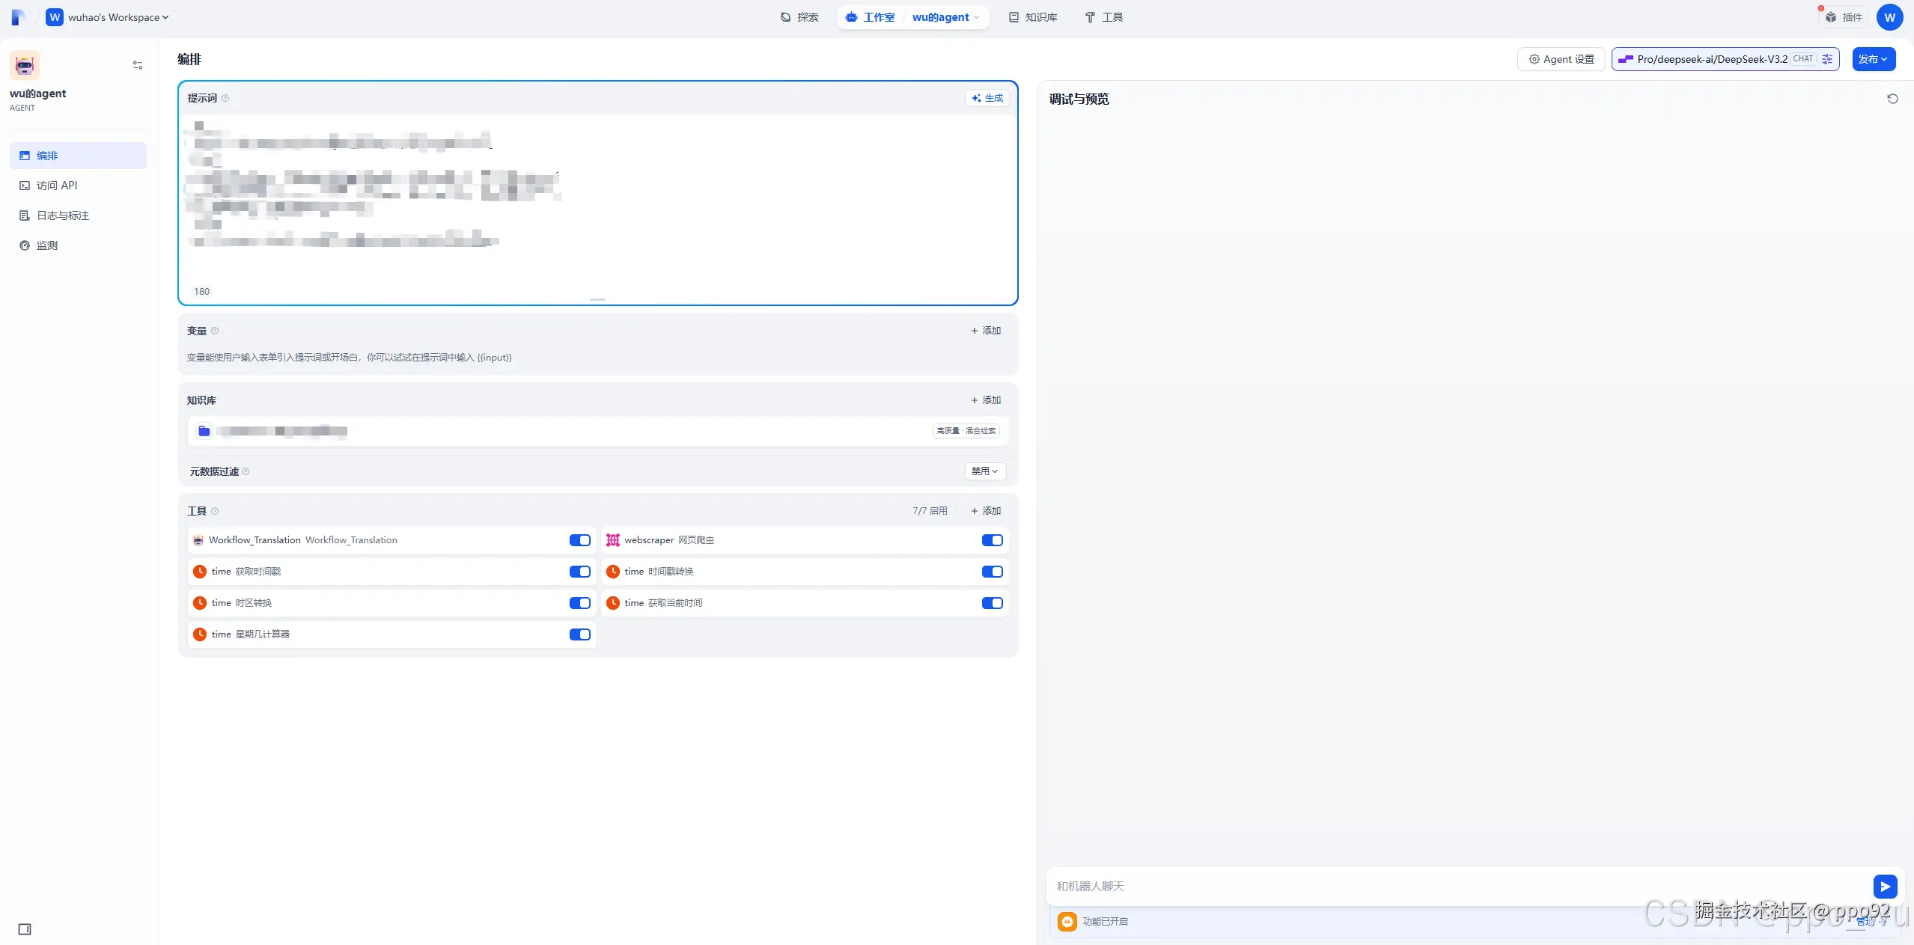Click the Agent 设置 button
This screenshot has width=1914, height=945.
click(x=1561, y=59)
